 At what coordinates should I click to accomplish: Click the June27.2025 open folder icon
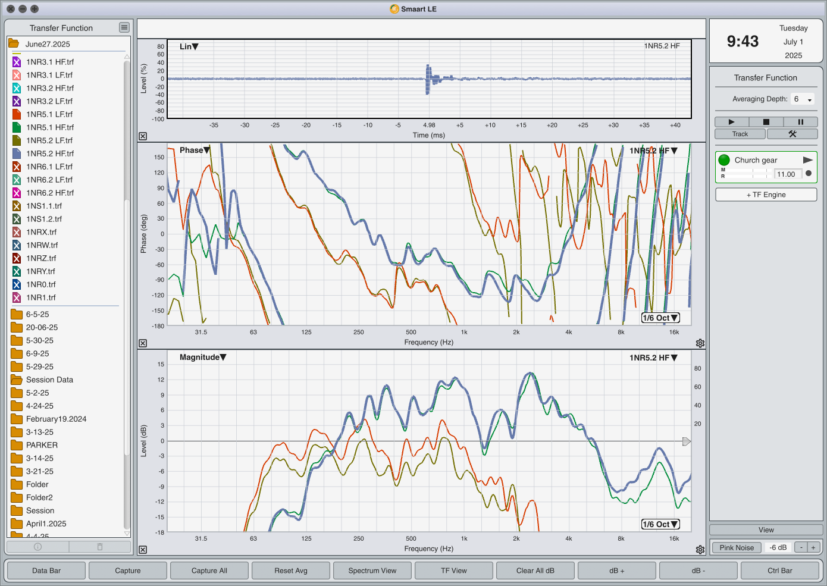14,44
